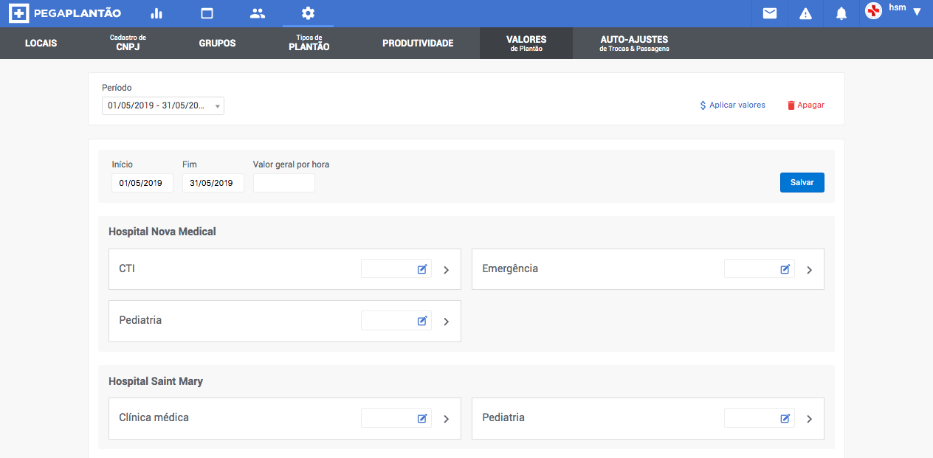This screenshot has width=933, height=458.
Task: Open the notifications bell icon
Action: pos(841,13)
